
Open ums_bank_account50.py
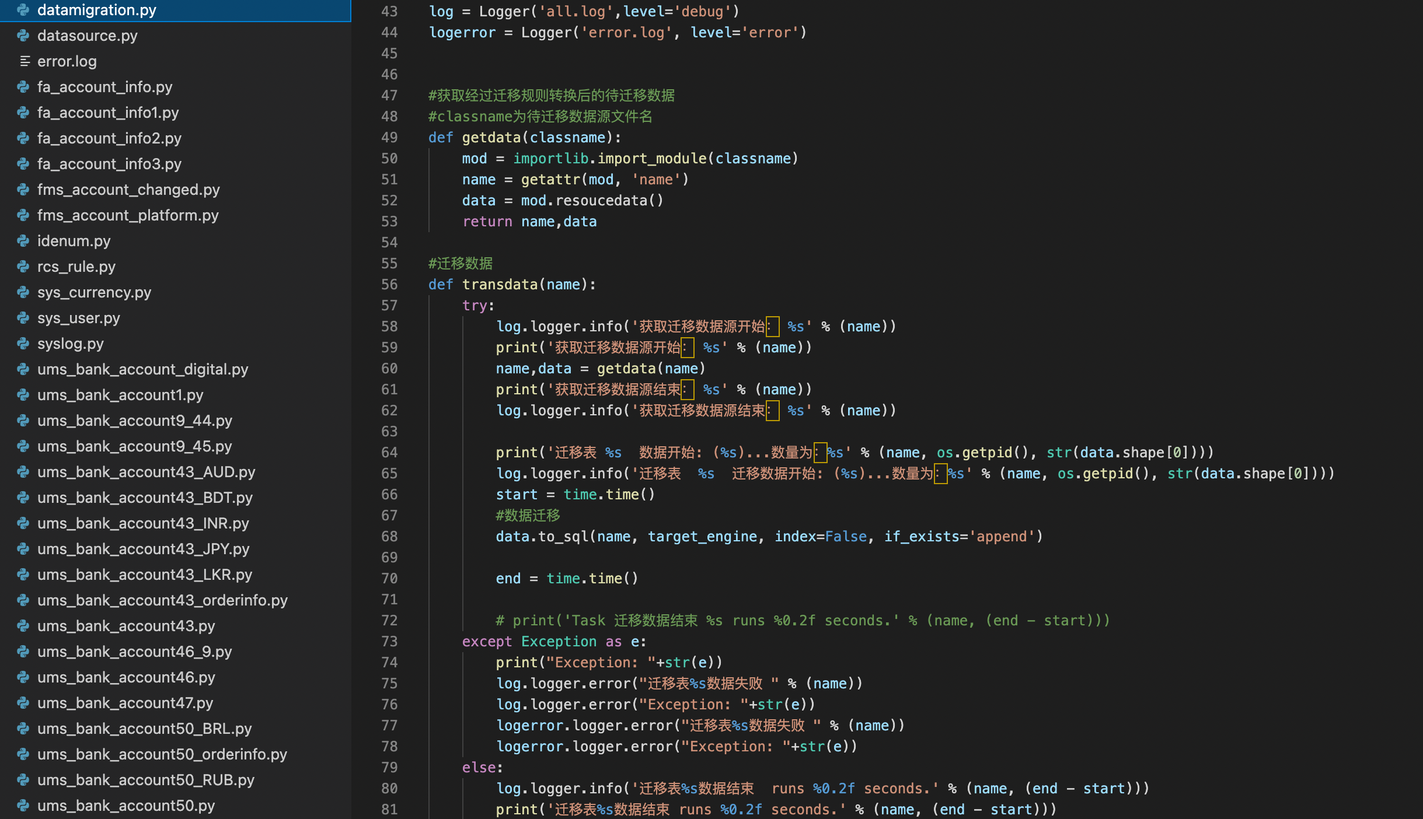175,806
